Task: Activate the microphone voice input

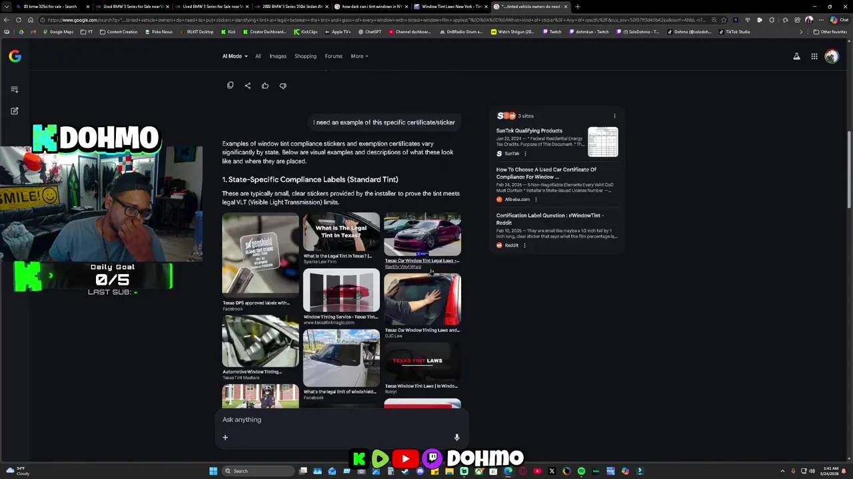Action: coord(456,437)
